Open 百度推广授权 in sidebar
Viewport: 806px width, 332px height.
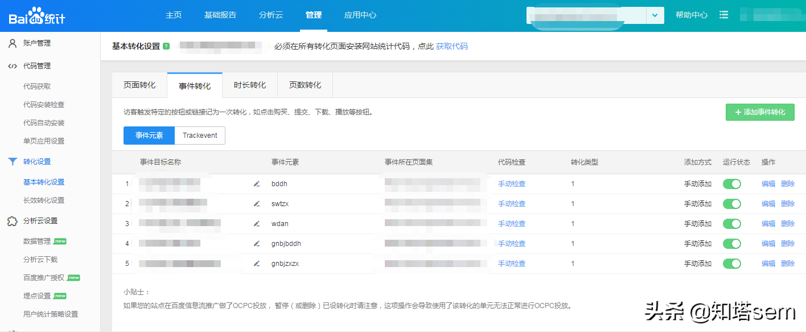(44, 278)
